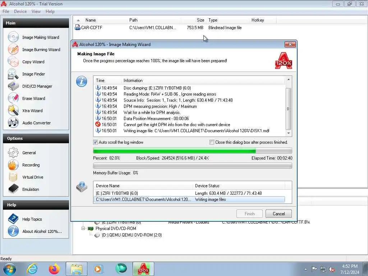Click the Path column header
The height and width of the screenshot is (276, 368).
point(154,20)
